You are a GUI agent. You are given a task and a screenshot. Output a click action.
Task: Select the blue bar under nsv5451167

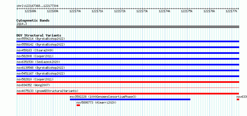[x=128, y=76]
